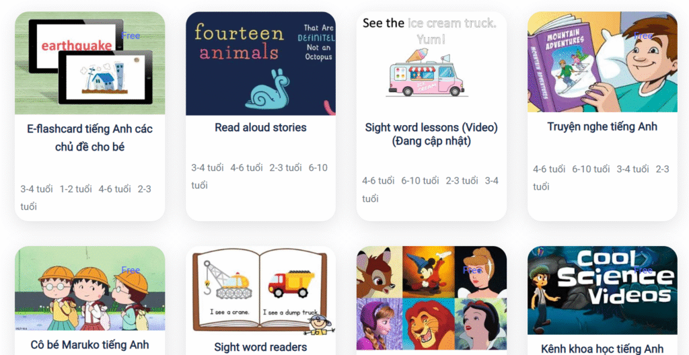Open the Disney characters collage thumbnail

[431, 298]
